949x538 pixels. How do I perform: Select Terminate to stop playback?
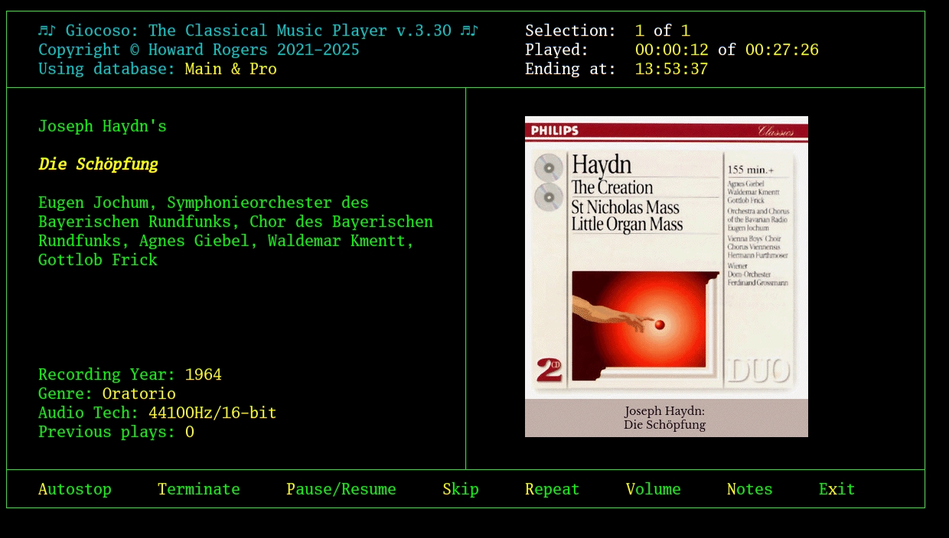pos(198,489)
